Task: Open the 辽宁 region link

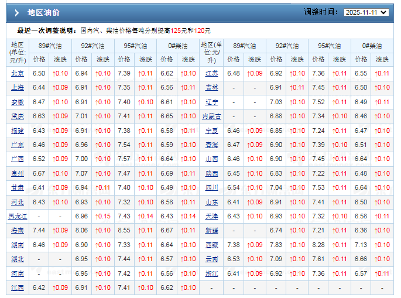Action: click(212, 102)
